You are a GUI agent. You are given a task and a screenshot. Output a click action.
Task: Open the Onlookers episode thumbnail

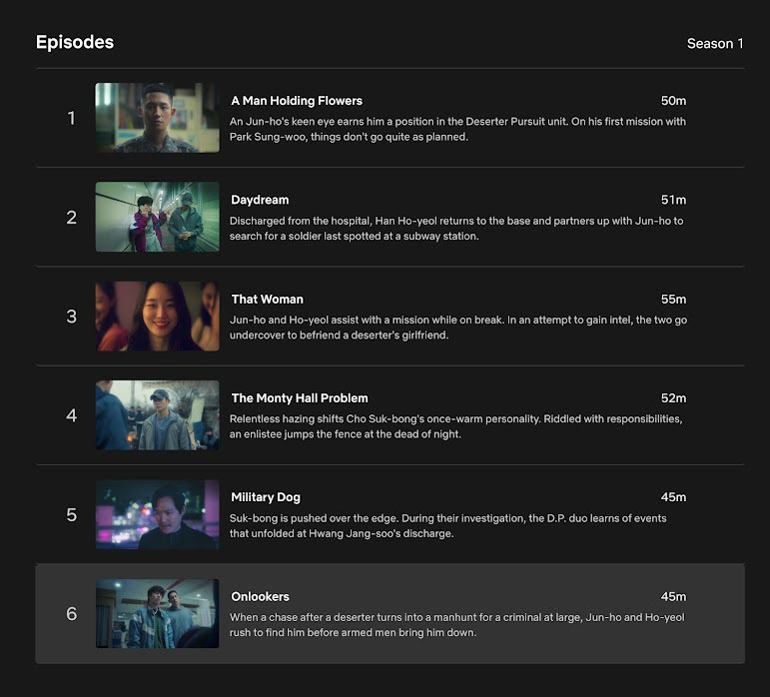coord(158,613)
